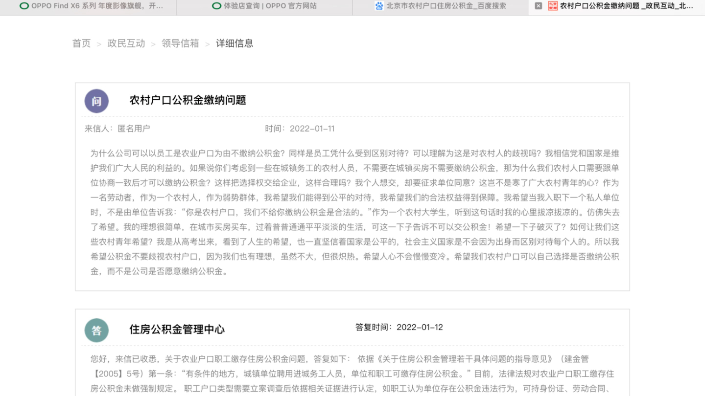Switch to the OPPO Find X6 tab

click(88, 6)
